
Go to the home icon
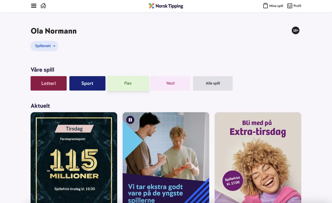click(43, 6)
